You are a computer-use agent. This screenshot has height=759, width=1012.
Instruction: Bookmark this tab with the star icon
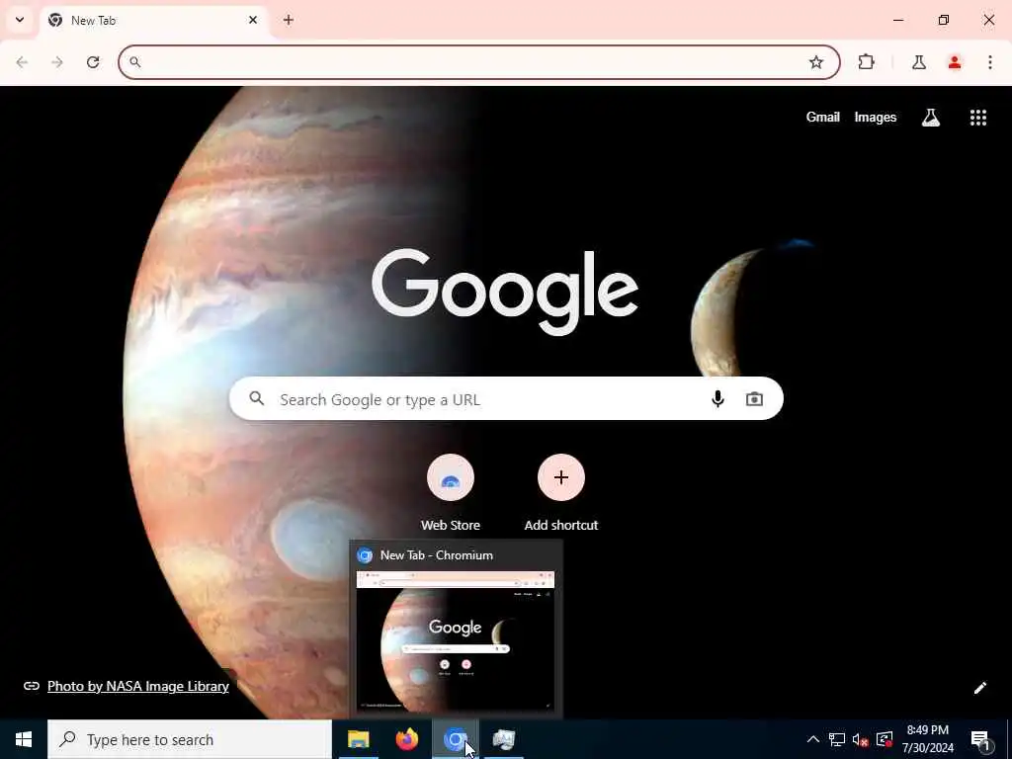[816, 62]
